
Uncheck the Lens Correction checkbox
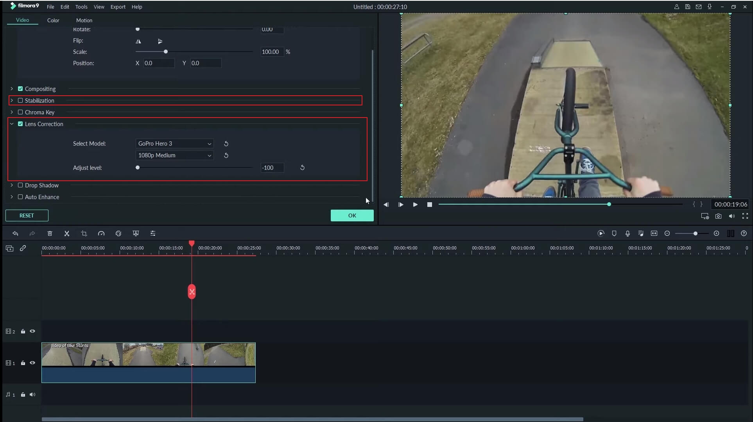point(20,124)
